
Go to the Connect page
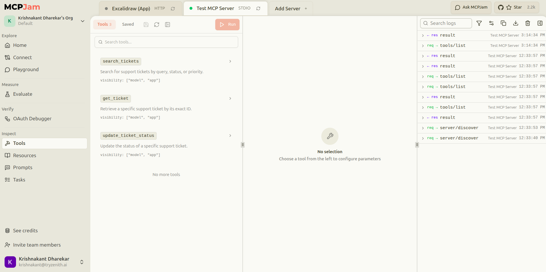(44, 57)
